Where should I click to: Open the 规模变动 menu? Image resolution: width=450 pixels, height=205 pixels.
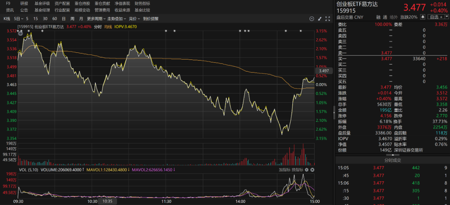click(82, 10)
